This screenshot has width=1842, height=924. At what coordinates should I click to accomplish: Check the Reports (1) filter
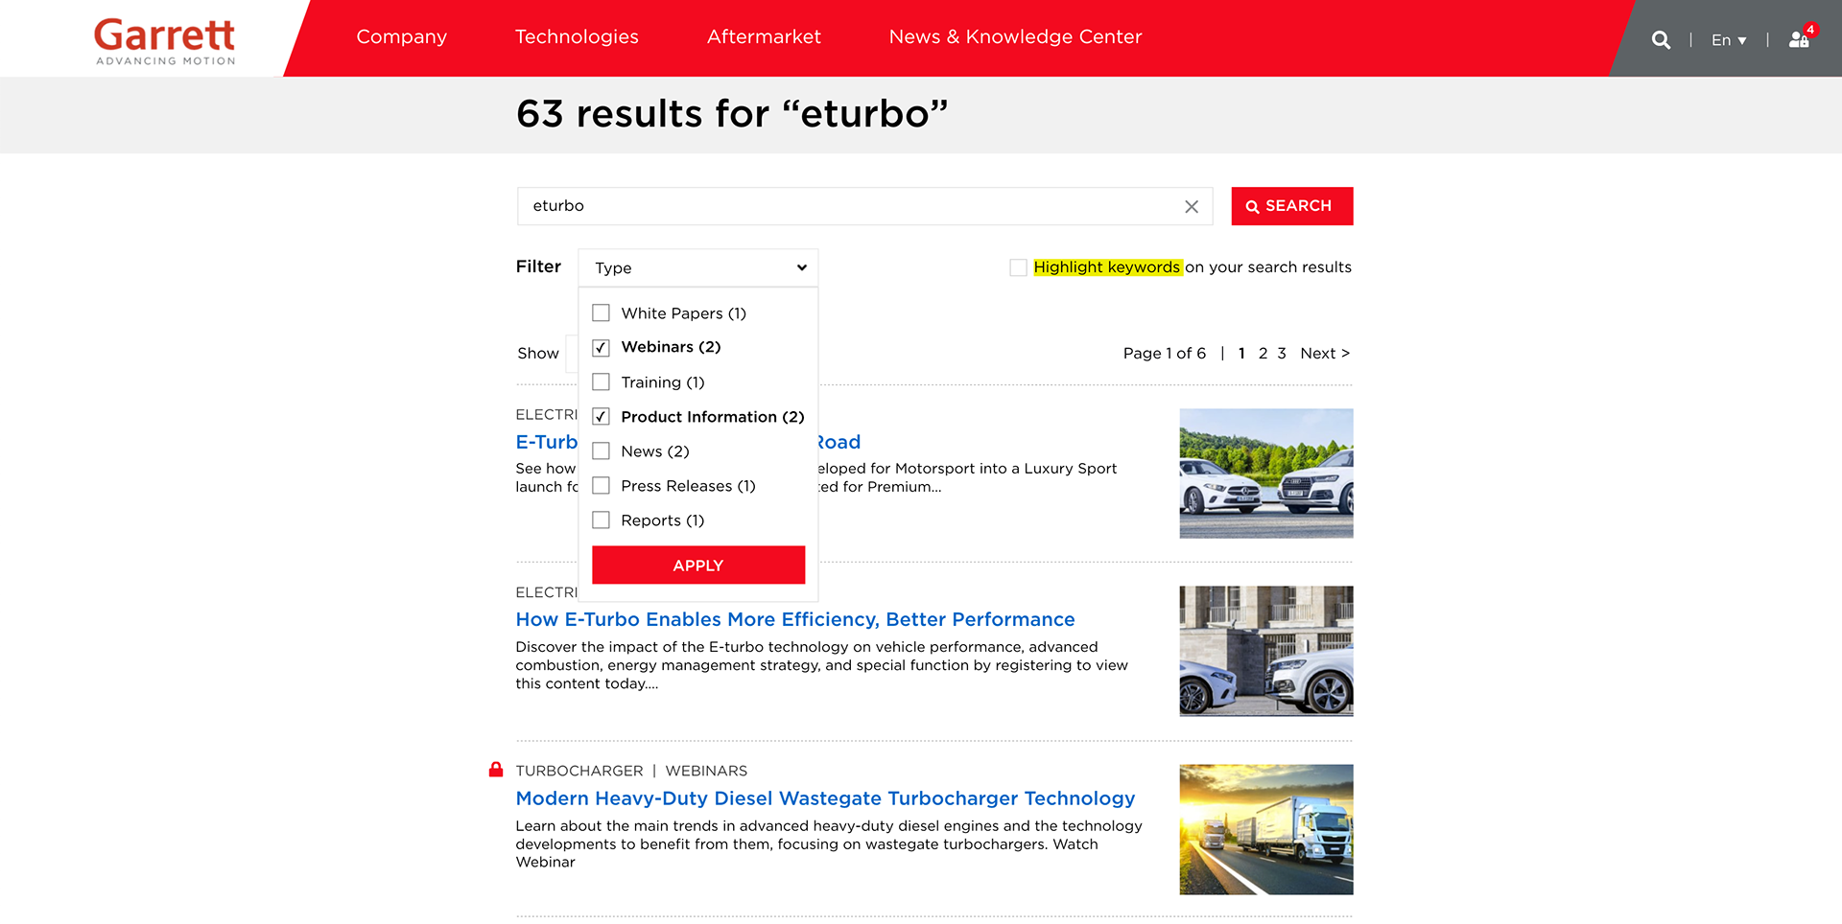click(x=601, y=520)
